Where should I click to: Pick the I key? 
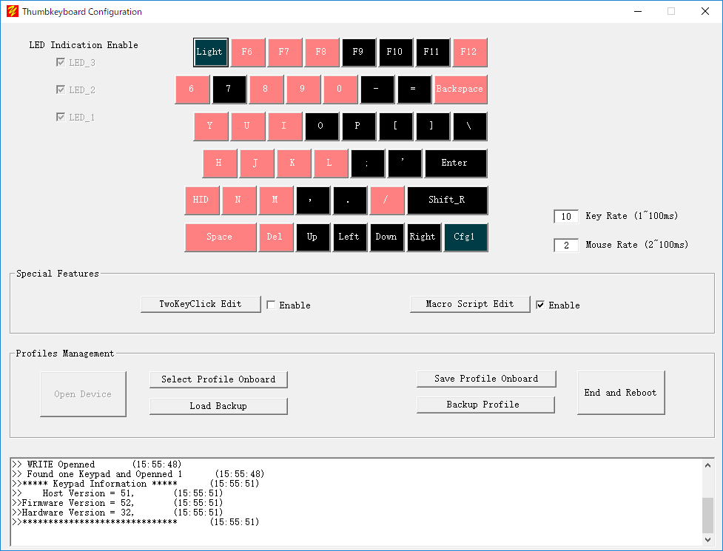coord(284,126)
